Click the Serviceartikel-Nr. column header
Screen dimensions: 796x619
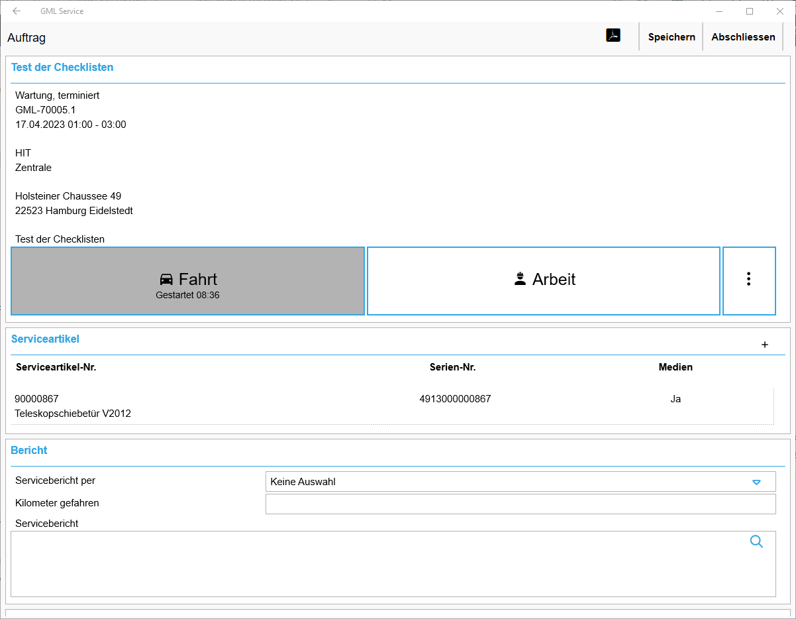point(56,367)
